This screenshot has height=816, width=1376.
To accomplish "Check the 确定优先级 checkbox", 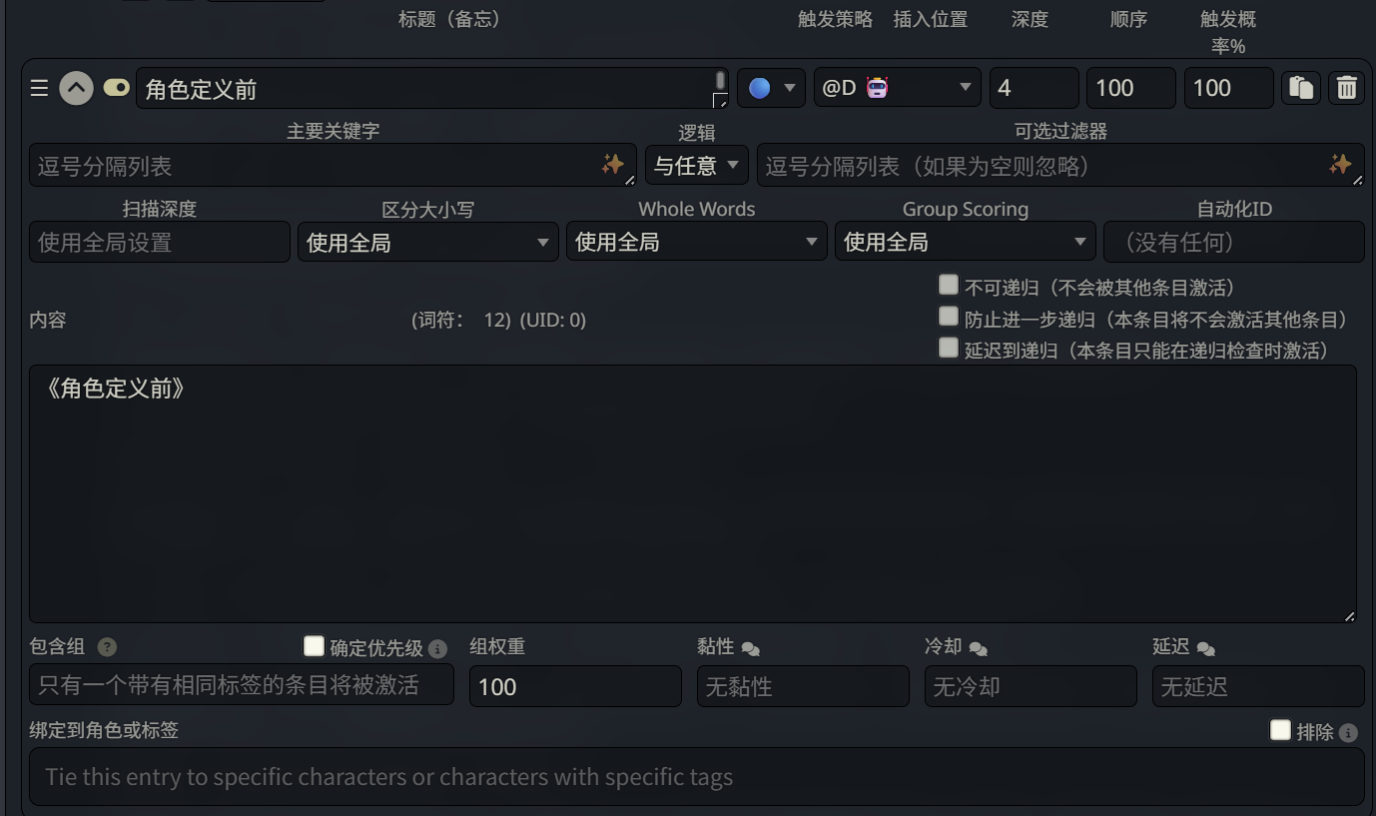I will 314,646.
